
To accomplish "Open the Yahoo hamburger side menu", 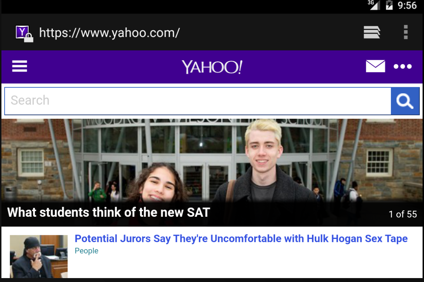I will pyautogui.click(x=20, y=66).
